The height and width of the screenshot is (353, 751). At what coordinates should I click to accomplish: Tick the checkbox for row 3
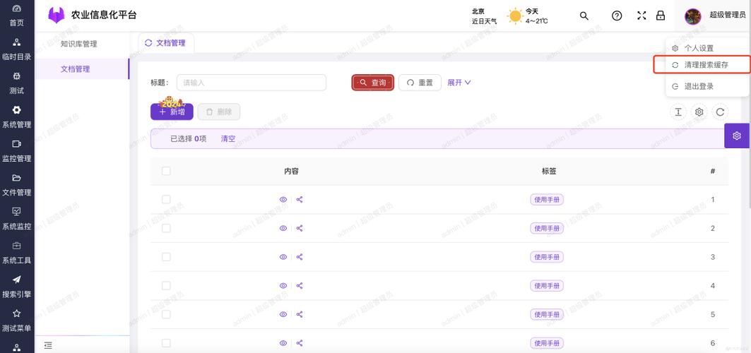(166, 257)
